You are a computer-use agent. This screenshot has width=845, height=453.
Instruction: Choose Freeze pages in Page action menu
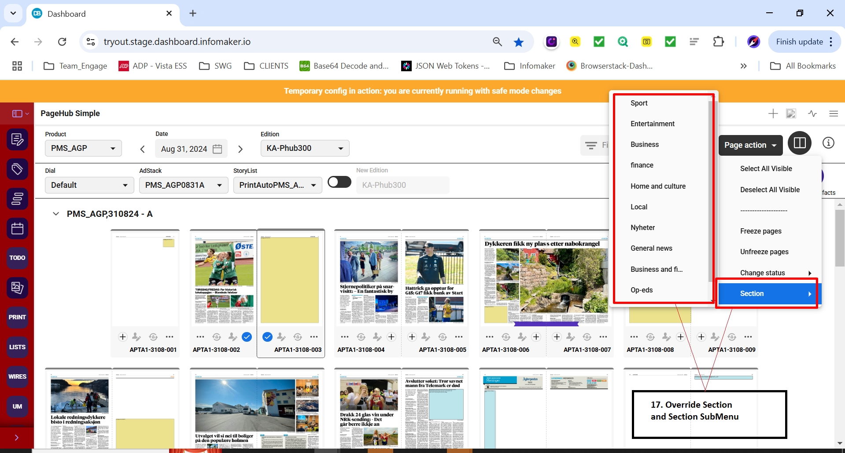[x=760, y=231]
